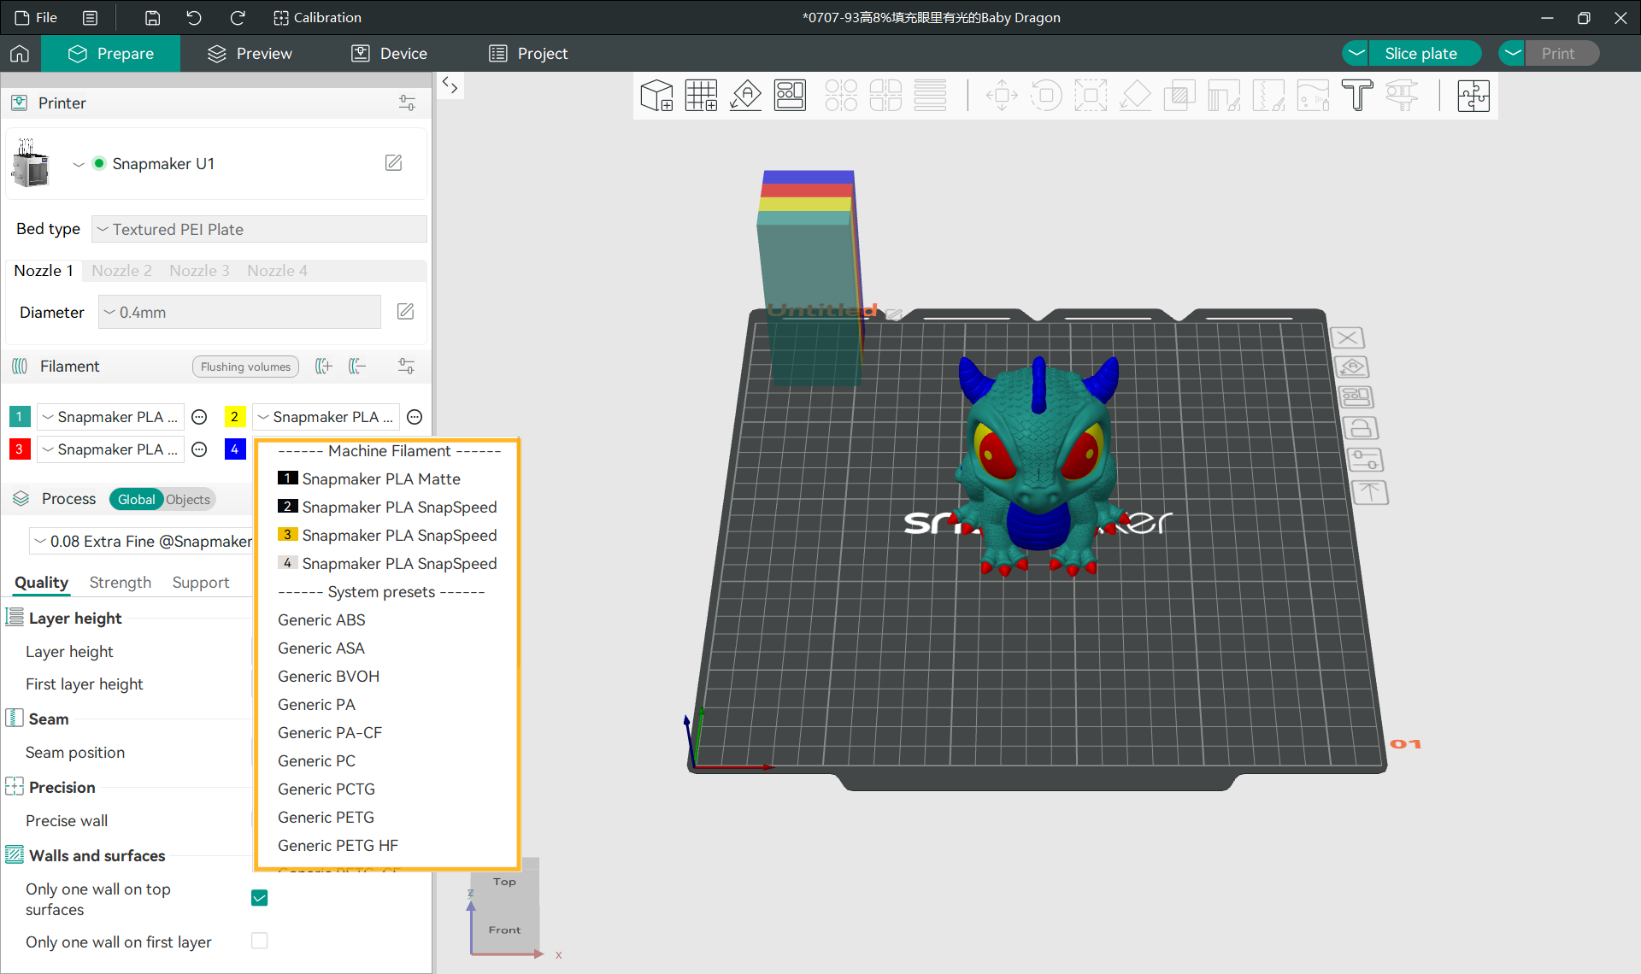Click the Slice plate button
The height and width of the screenshot is (974, 1641).
pos(1420,53)
